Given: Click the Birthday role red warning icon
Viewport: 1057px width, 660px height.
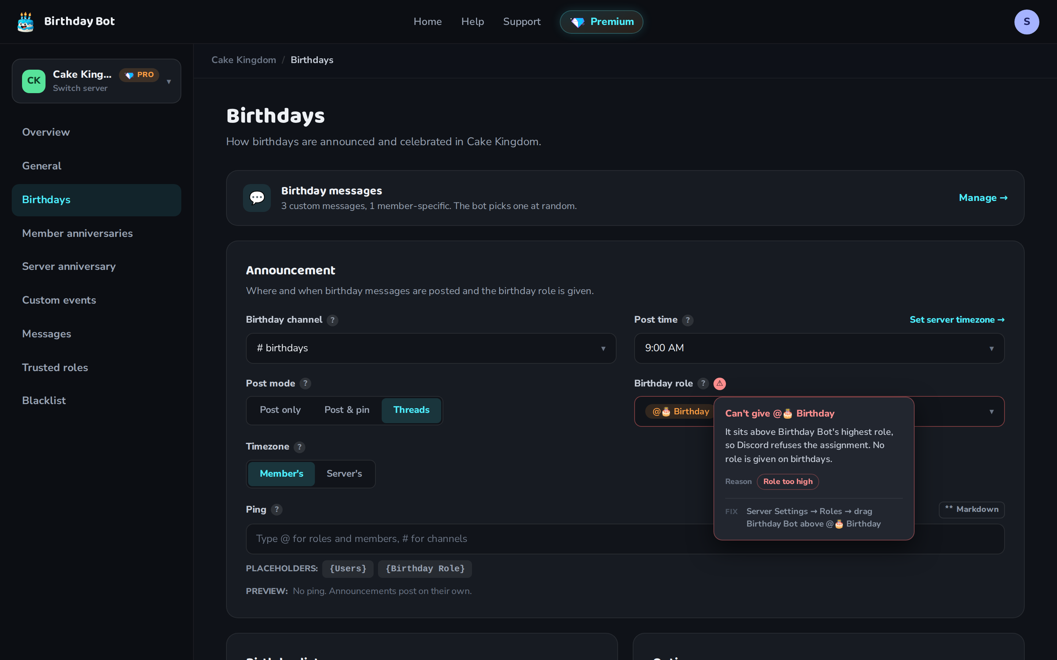Looking at the screenshot, I should 719,383.
